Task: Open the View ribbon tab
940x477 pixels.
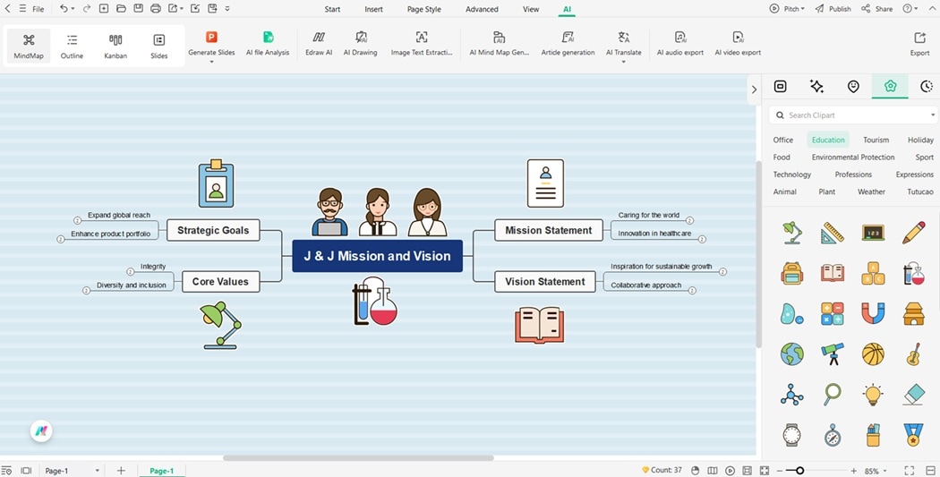Action: 531,9
